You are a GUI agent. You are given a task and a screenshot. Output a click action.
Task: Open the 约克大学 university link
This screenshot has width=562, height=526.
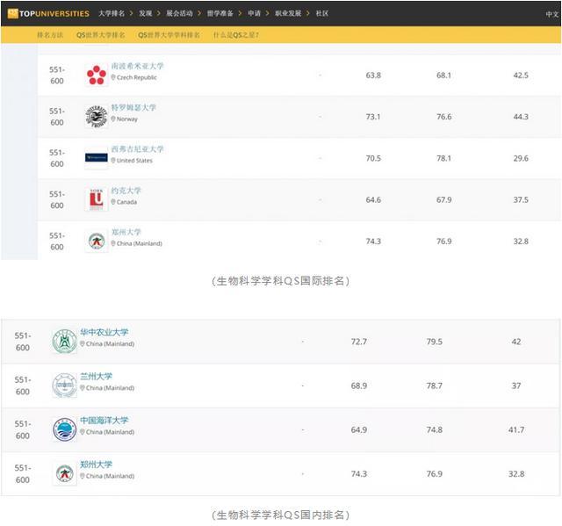click(126, 191)
